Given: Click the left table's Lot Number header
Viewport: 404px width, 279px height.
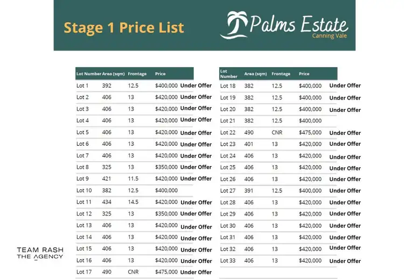Looking at the screenshot, I should click(88, 74).
